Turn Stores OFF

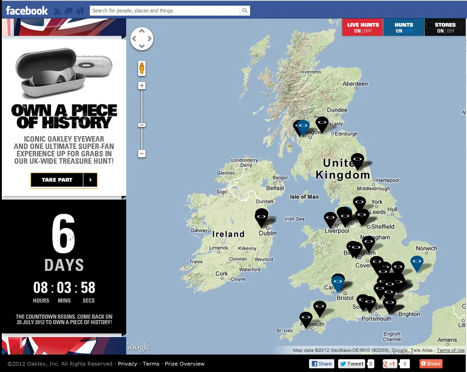(x=450, y=31)
